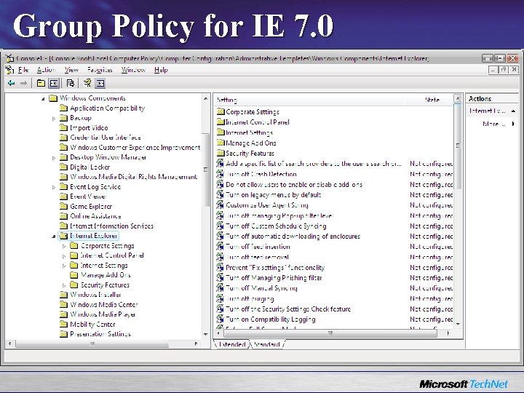
Task: Select Windows Media Player in the tree
Action: tap(103, 314)
